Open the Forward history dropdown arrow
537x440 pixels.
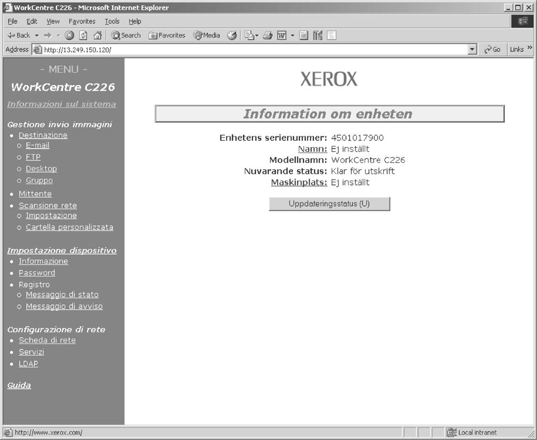pyautogui.click(x=58, y=35)
